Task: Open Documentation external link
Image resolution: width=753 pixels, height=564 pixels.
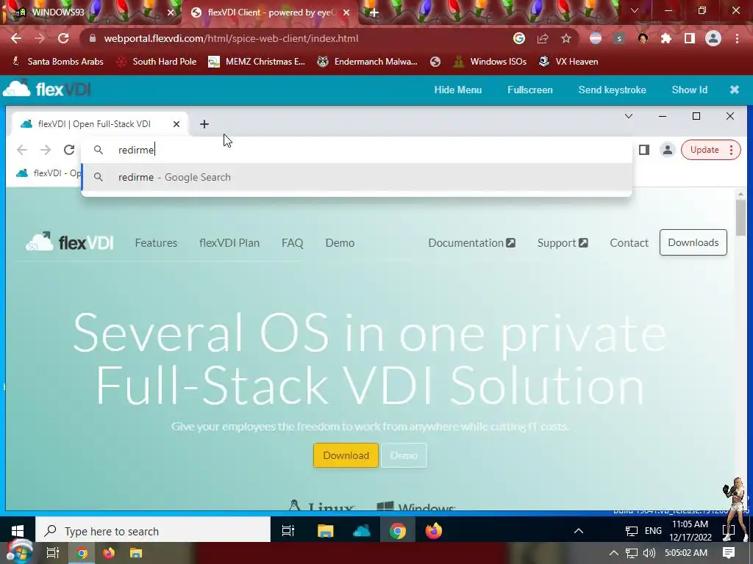Action: pos(471,242)
